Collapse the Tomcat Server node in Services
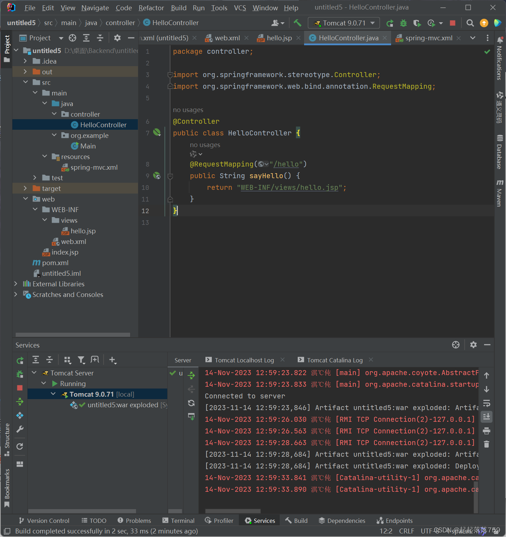This screenshot has height=537, width=506. click(x=34, y=373)
